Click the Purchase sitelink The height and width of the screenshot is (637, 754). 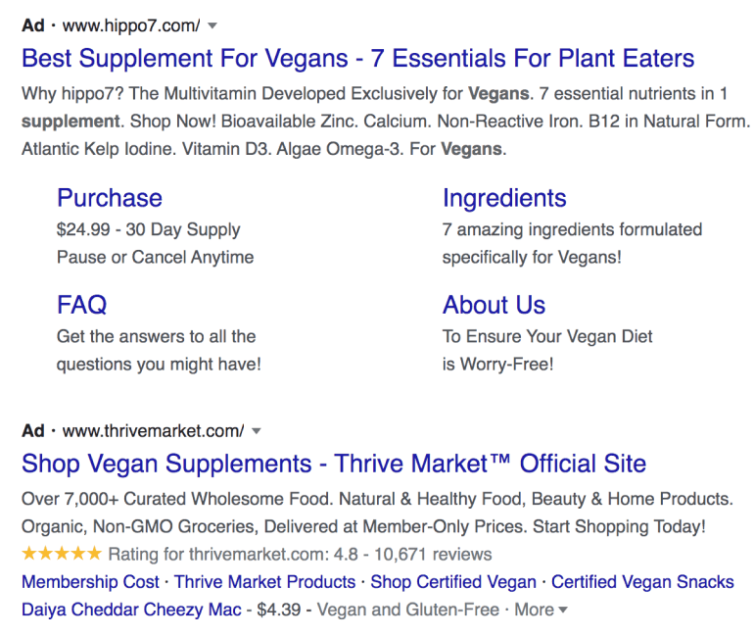110,198
